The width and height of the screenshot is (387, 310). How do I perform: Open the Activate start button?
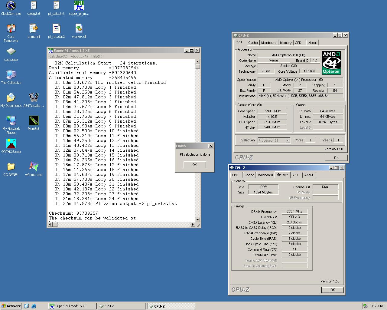[x=11, y=306]
